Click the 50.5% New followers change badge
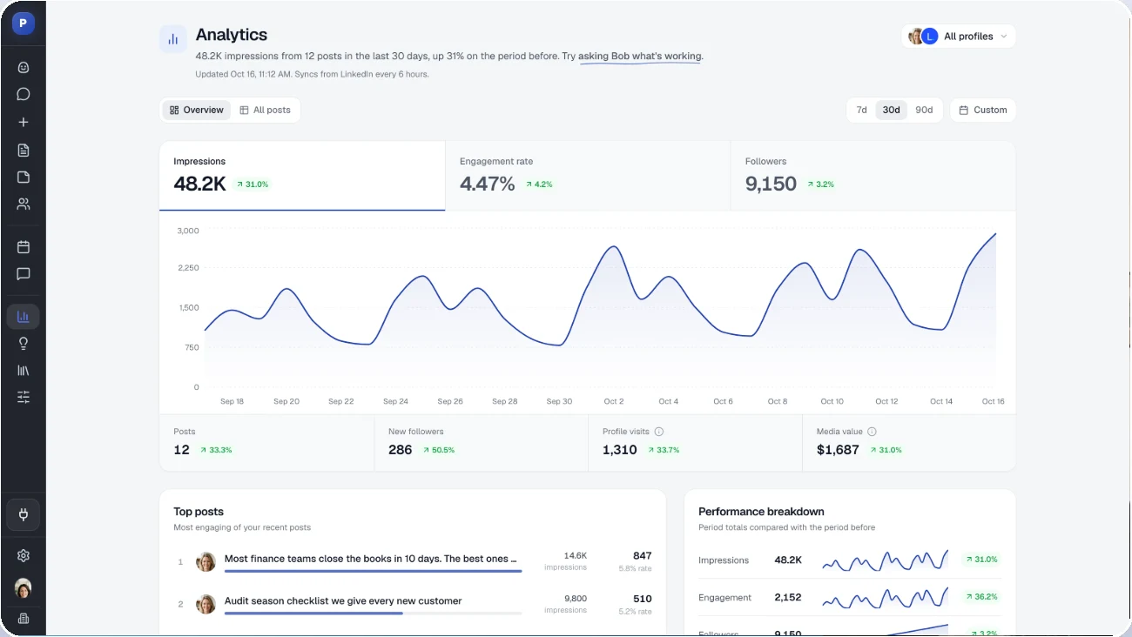This screenshot has width=1132, height=637. [x=439, y=450]
